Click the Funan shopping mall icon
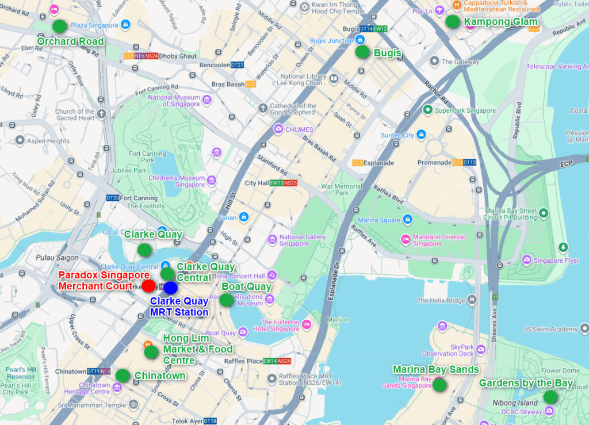589x425 pixels. [x=243, y=217]
